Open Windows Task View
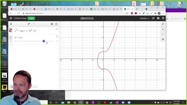Viewport: 187px width, 105px height. [56, 102]
